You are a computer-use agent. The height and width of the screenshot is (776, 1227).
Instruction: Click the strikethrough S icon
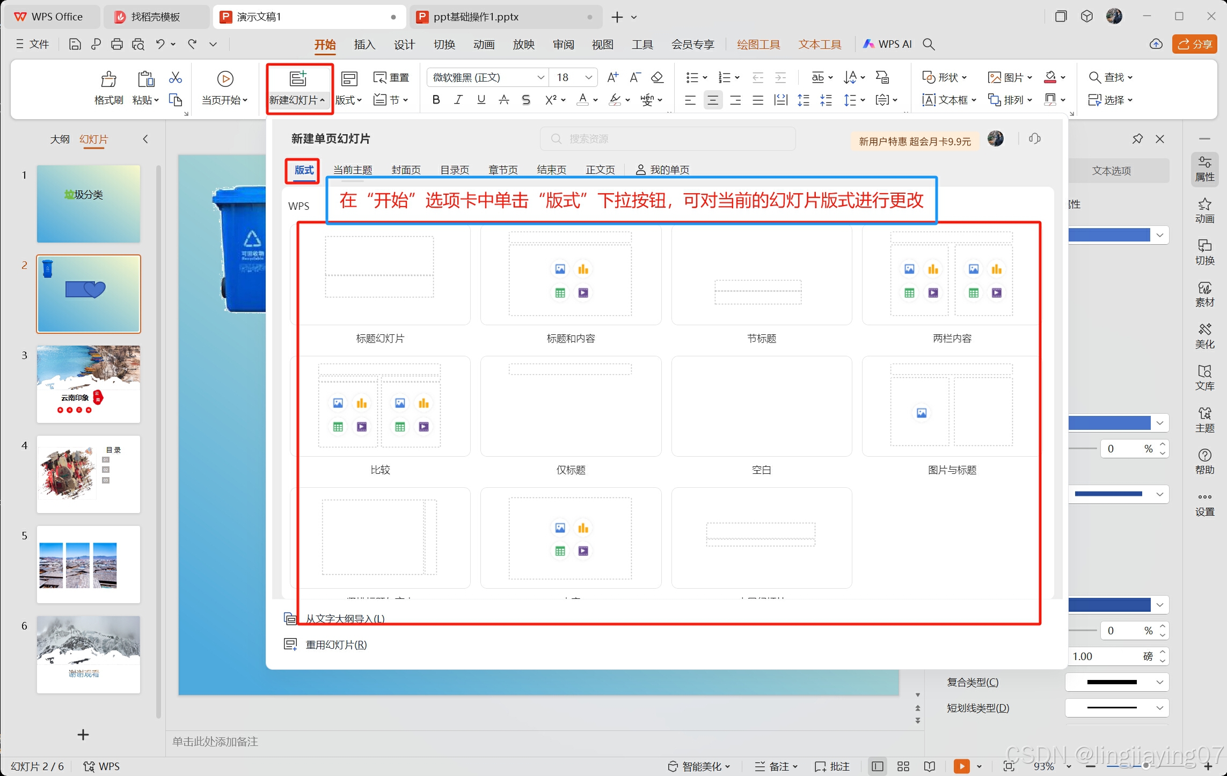[526, 100]
